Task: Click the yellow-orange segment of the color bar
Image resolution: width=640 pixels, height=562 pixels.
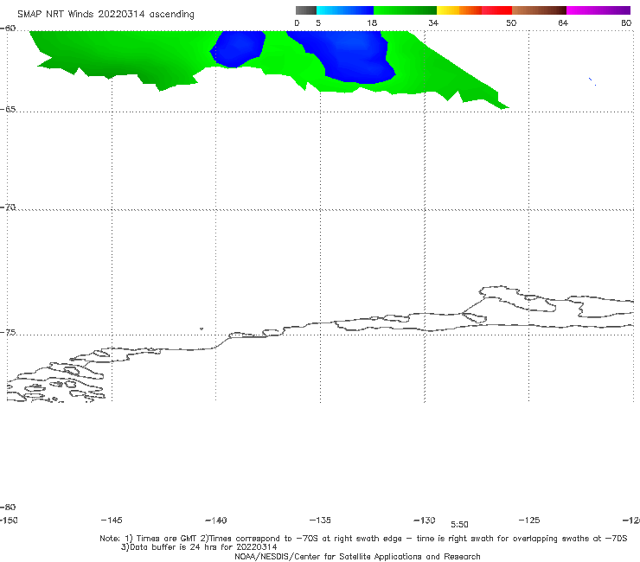Action: point(459,10)
